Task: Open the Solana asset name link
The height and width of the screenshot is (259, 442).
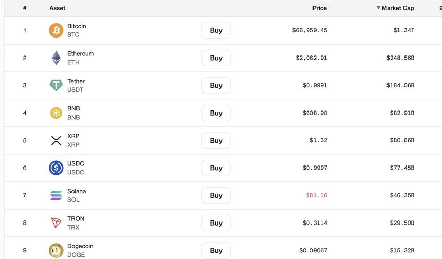Action: (x=77, y=191)
